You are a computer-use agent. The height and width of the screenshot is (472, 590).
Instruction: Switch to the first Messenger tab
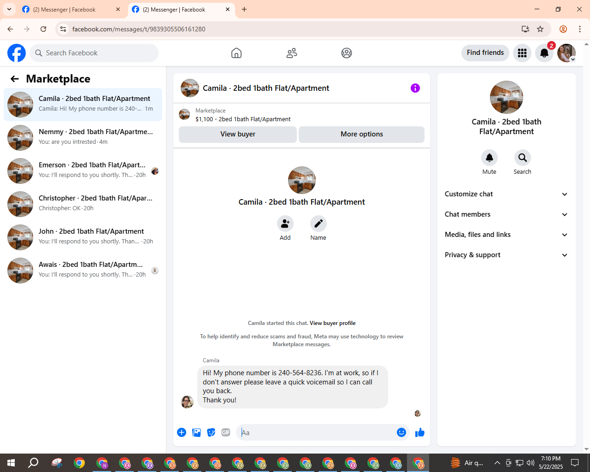[x=71, y=10]
